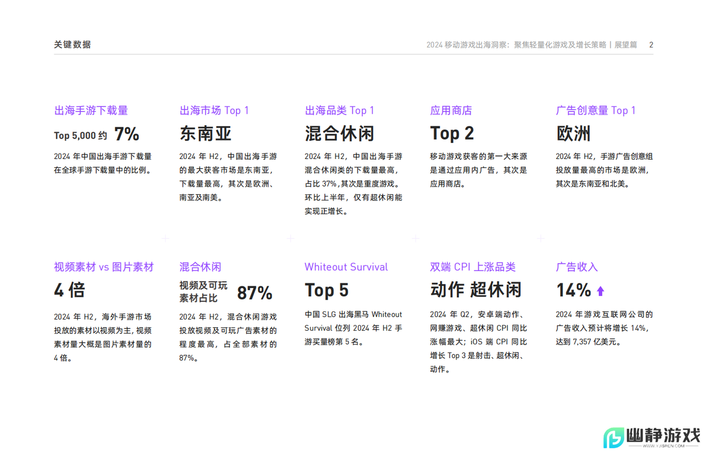This screenshot has height=452, width=707.
Task: Click the 87% statistic in 混合休闲 card
Action: 254,293
